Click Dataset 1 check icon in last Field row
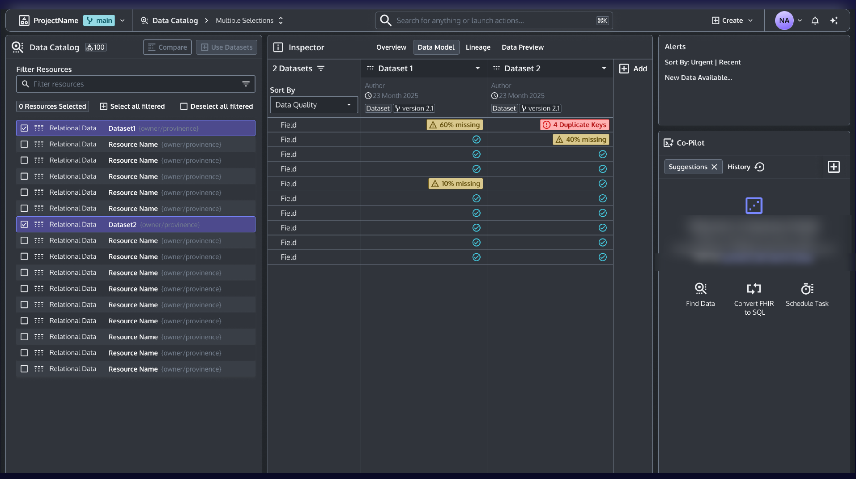Screen dimensions: 856x479 (x=477, y=257)
